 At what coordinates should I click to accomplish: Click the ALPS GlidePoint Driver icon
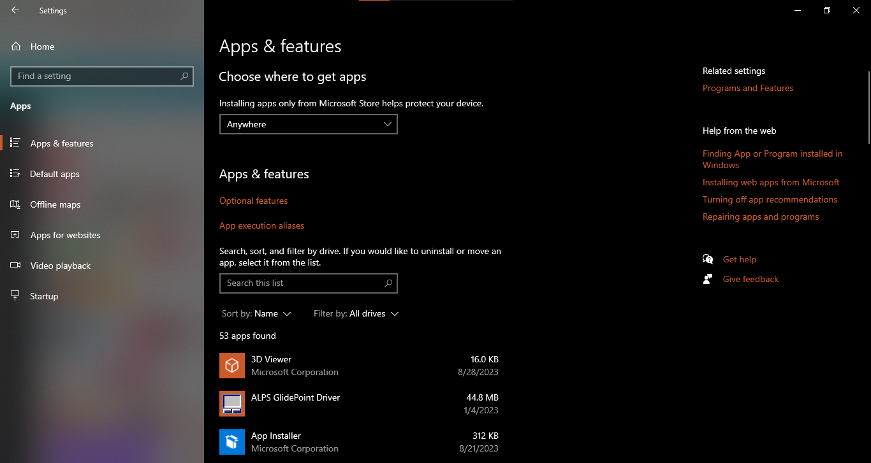tap(232, 404)
